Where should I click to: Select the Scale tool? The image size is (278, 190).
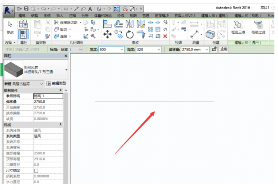pyautogui.click(x=158, y=29)
